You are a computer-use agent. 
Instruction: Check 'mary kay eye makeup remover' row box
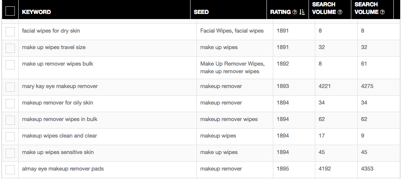[10, 87]
